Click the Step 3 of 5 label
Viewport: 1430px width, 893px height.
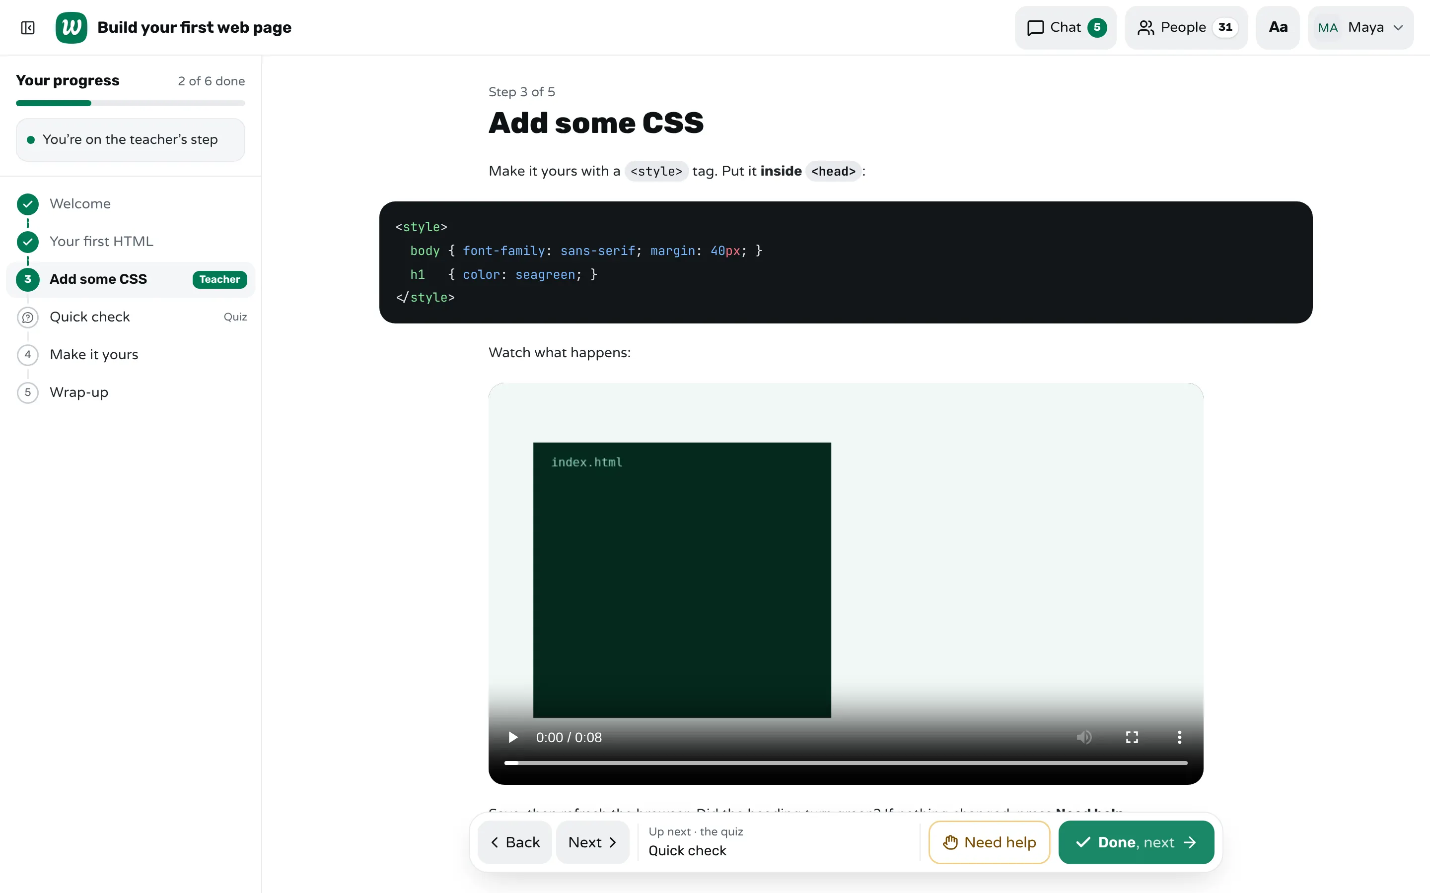coord(522,92)
